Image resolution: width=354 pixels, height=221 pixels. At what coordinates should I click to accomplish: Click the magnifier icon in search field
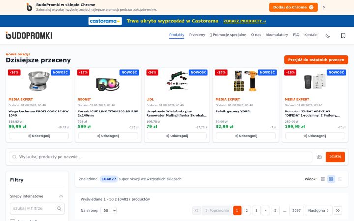(x=14, y=157)
